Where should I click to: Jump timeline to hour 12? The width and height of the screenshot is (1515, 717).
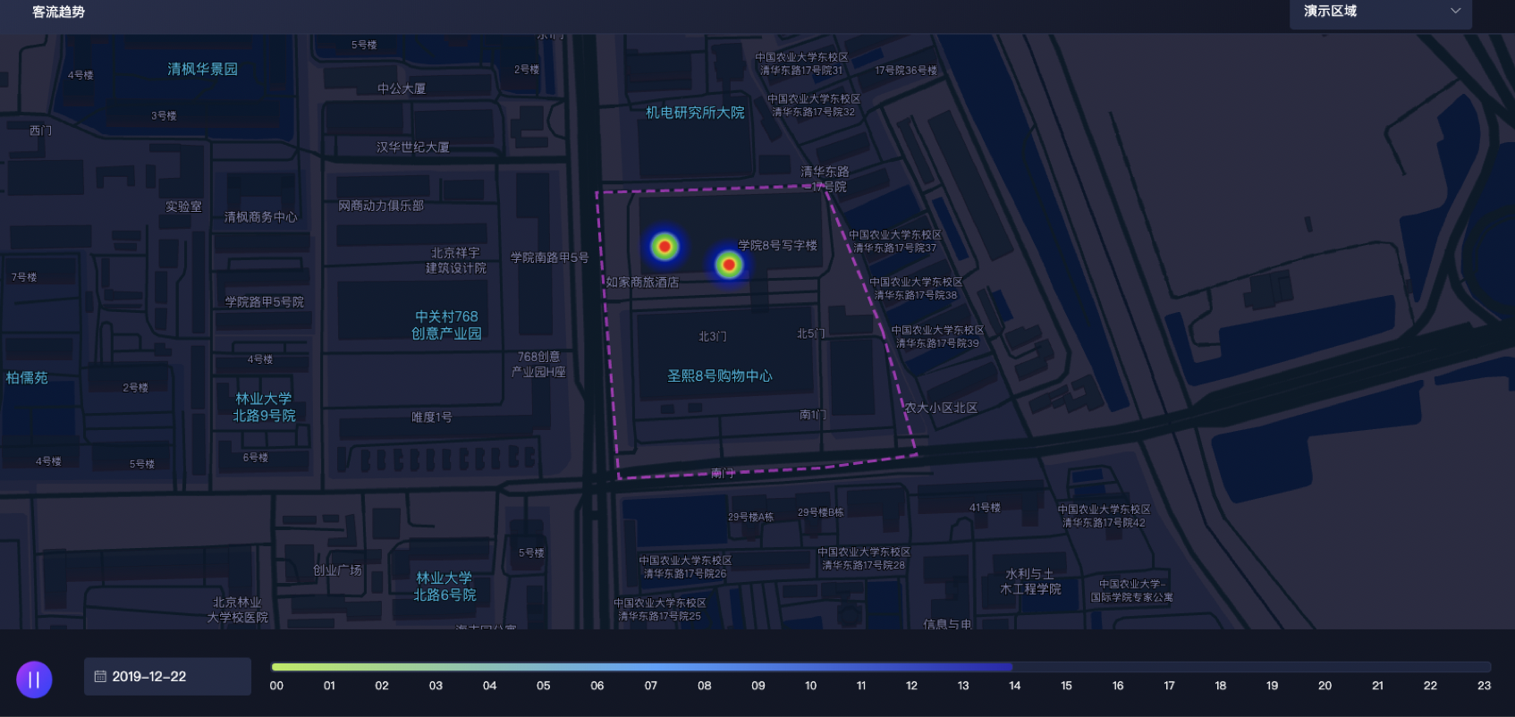tap(911, 686)
